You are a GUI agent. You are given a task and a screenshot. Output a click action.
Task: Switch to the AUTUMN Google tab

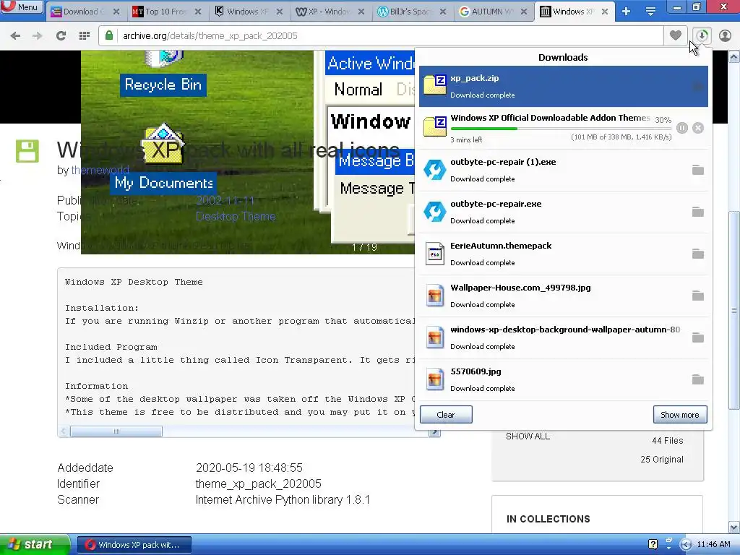(492, 12)
